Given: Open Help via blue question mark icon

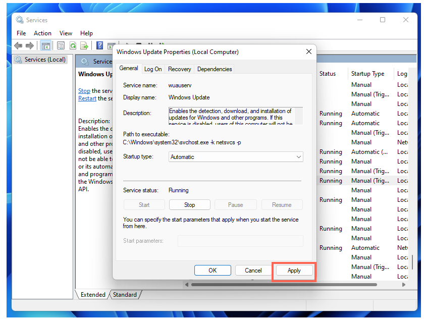Looking at the screenshot, I should tap(99, 45).
